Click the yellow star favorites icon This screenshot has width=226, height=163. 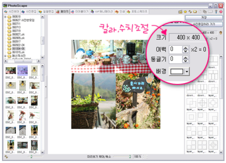185,12
